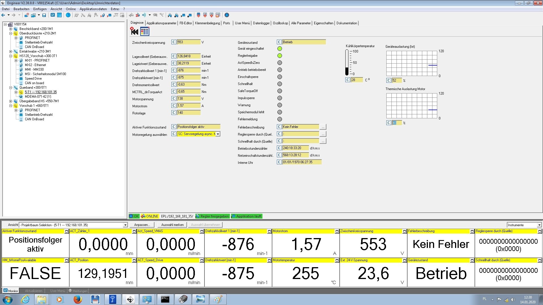The height and width of the screenshot is (305, 543).
Task: Click the Anpassen... button
Action: (142, 225)
